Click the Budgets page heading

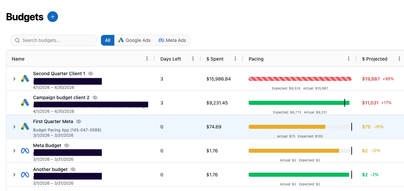pyautogui.click(x=25, y=17)
